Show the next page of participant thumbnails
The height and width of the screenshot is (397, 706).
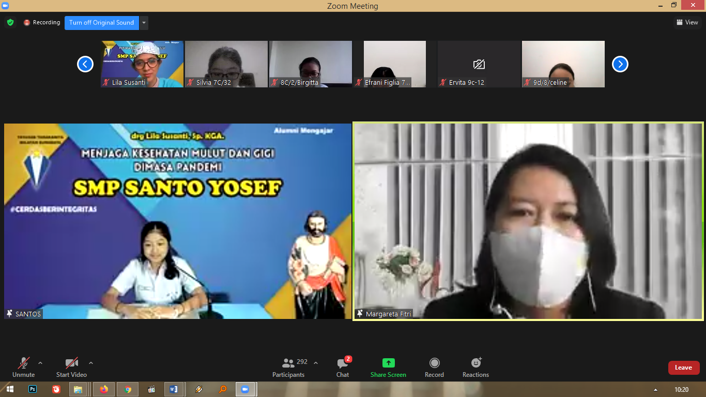coord(620,64)
